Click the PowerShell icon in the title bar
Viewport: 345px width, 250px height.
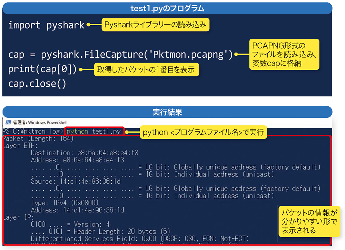click(9, 122)
